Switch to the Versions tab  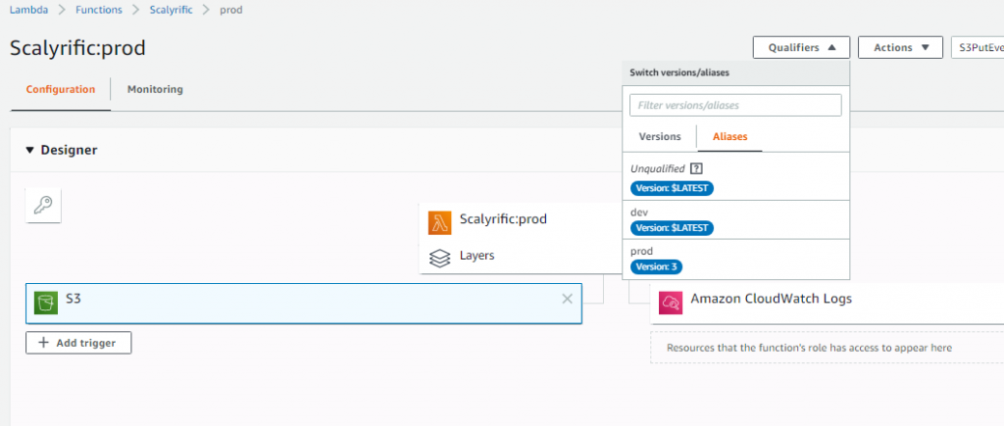tap(659, 137)
